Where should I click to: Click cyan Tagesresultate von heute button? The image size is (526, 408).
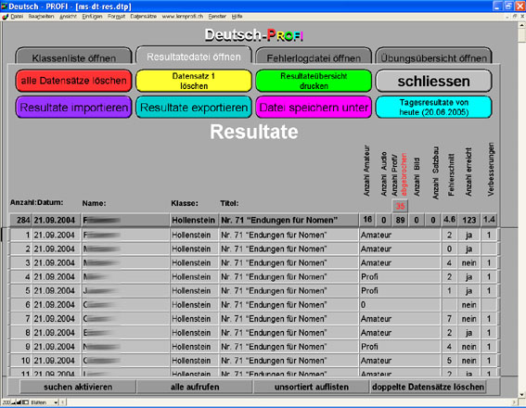tap(434, 108)
